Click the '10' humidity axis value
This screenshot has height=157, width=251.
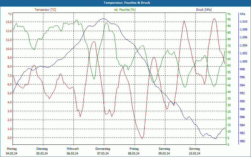[229, 132]
